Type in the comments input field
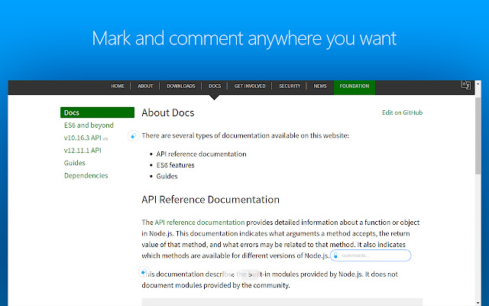489x306 pixels. pyautogui.click(x=374, y=256)
